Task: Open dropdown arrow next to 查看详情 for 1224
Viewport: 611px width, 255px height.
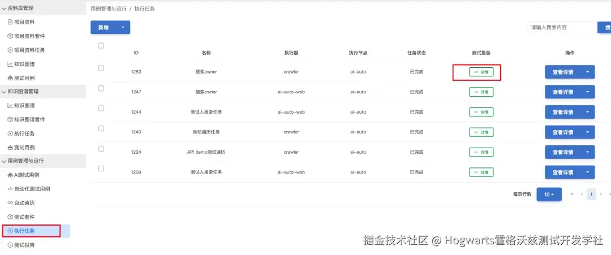Action: pos(587,152)
